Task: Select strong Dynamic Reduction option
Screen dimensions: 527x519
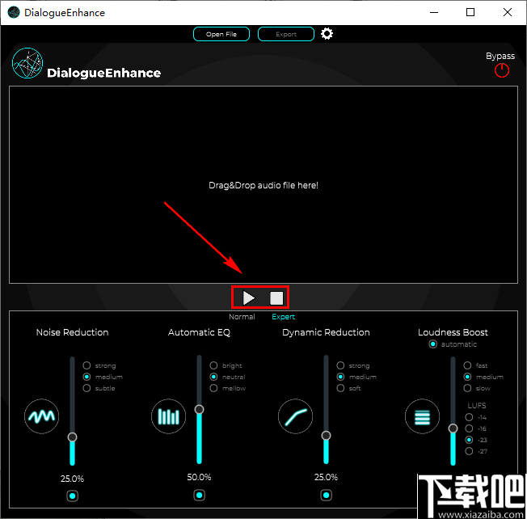Action: (340, 365)
